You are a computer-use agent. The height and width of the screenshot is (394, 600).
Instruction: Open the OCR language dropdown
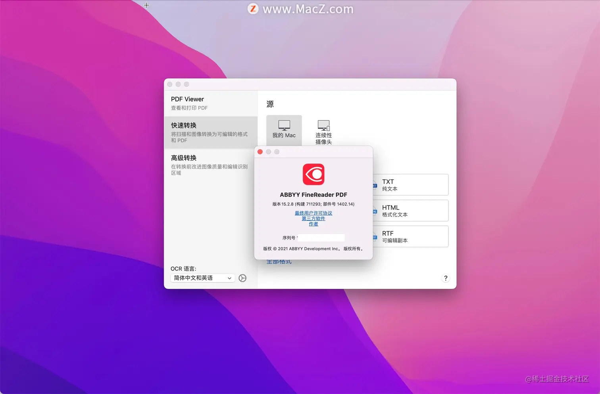coord(203,278)
